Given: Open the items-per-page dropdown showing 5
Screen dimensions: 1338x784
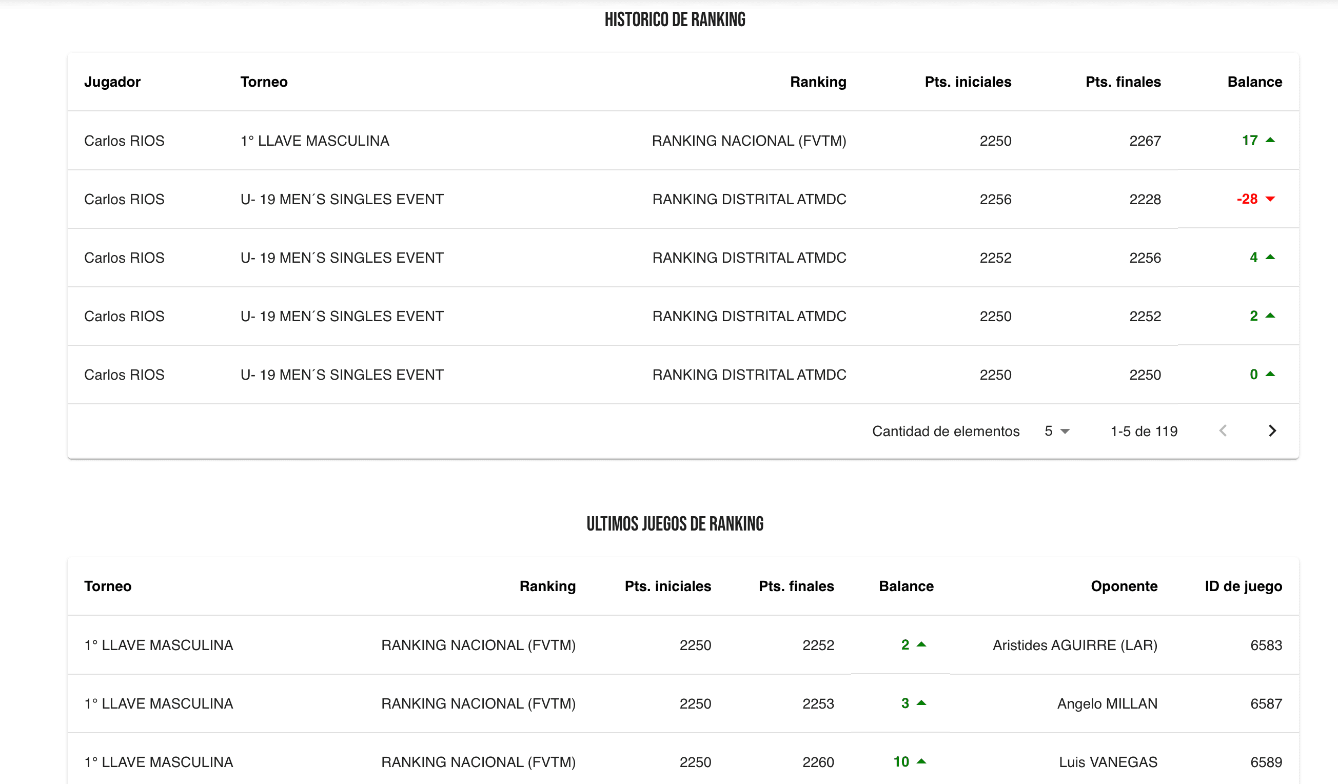Looking at the screenshot, I should coord(1056,431).
